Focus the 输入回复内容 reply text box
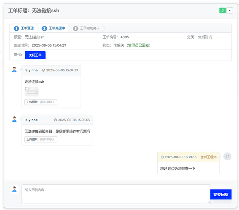The image size is (239, 210). coord(116,194)
